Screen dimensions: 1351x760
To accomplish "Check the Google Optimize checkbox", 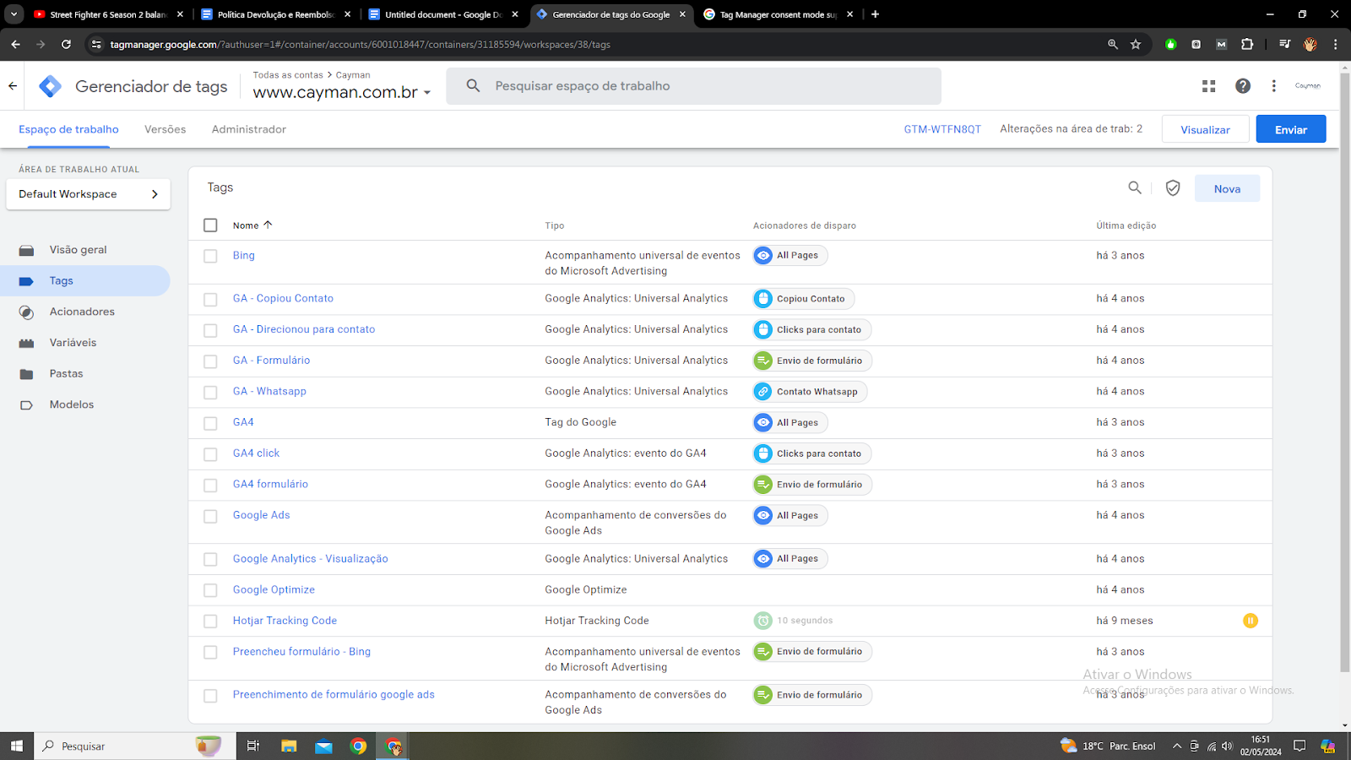I will 210,590.
